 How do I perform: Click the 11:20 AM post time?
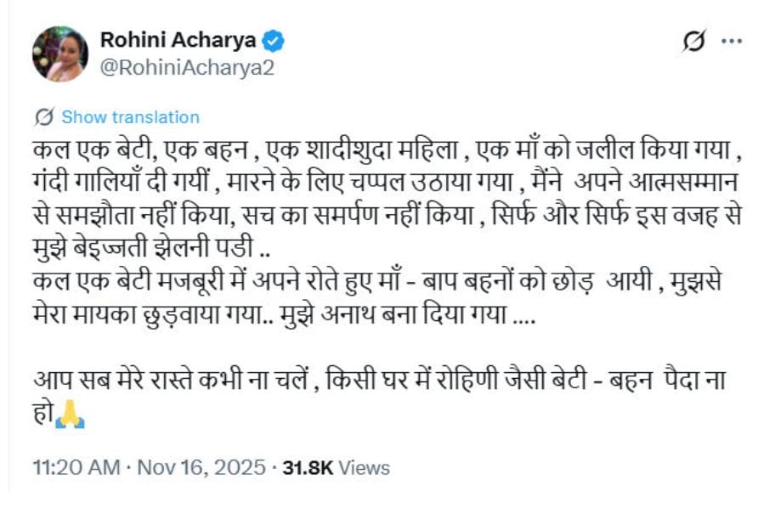(x=74, y=467)
